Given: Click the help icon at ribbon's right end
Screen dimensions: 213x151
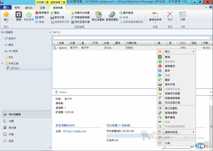Looking at the screenshot, I should click(x=211, y=7).
